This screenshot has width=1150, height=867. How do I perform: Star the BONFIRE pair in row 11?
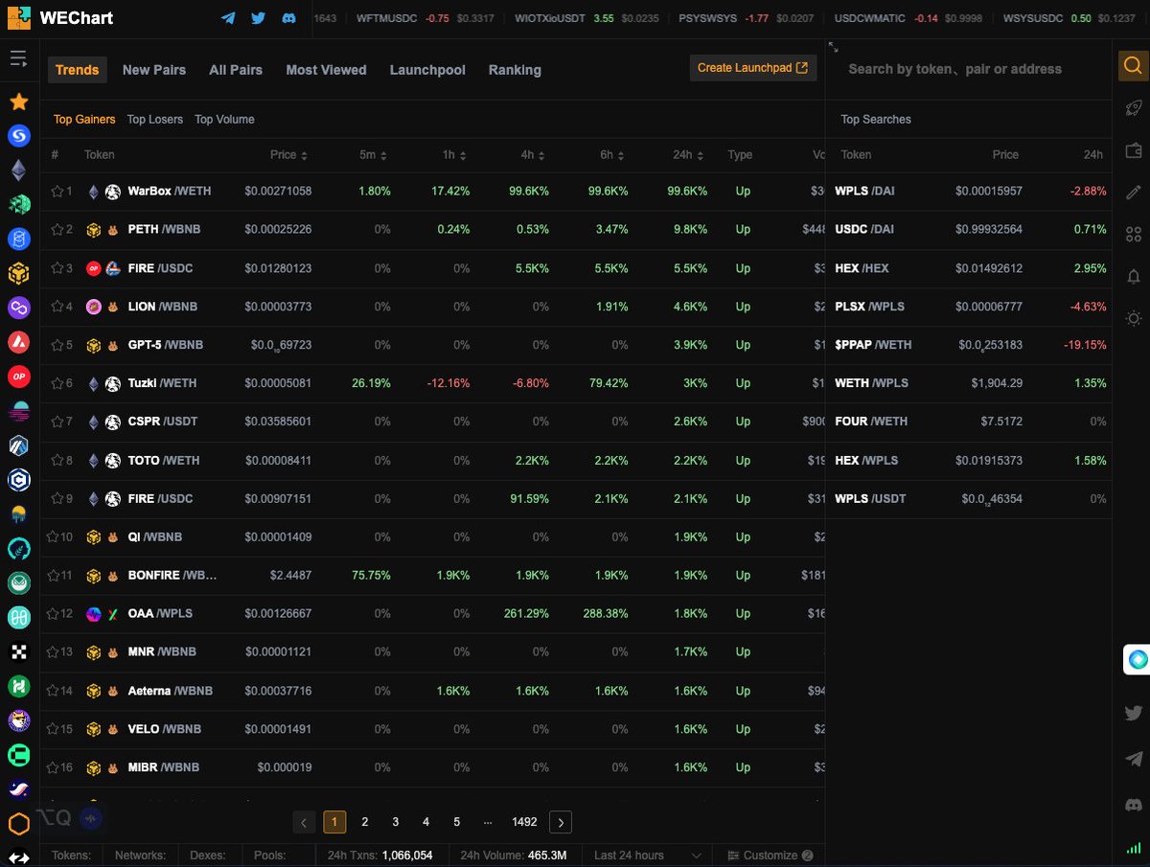(54, 576)
